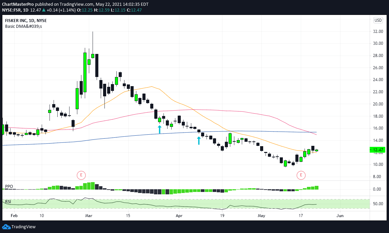Click the 32.00 price axis label

coord(378,32)
